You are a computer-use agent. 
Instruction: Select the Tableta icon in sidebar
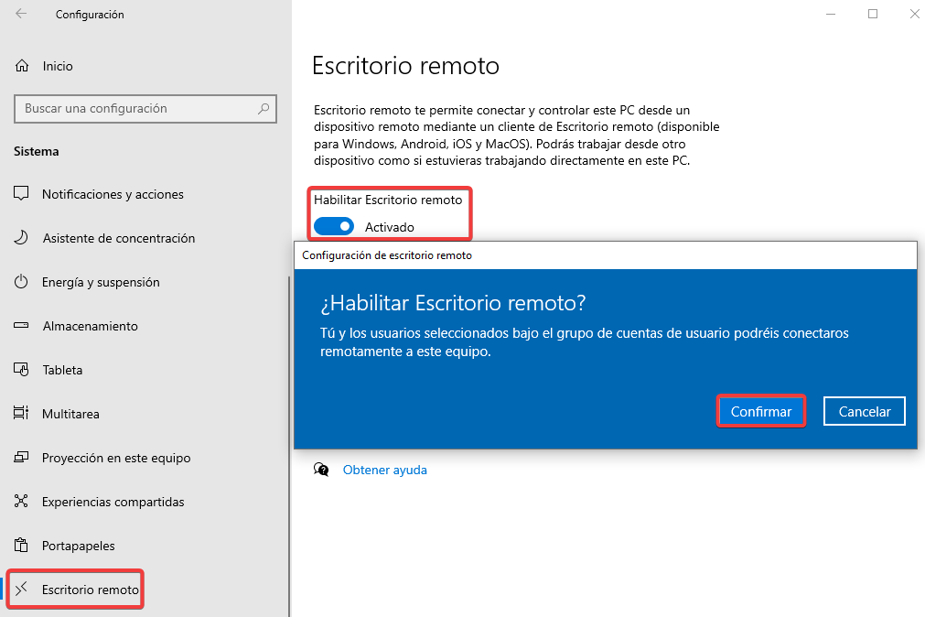22,370
